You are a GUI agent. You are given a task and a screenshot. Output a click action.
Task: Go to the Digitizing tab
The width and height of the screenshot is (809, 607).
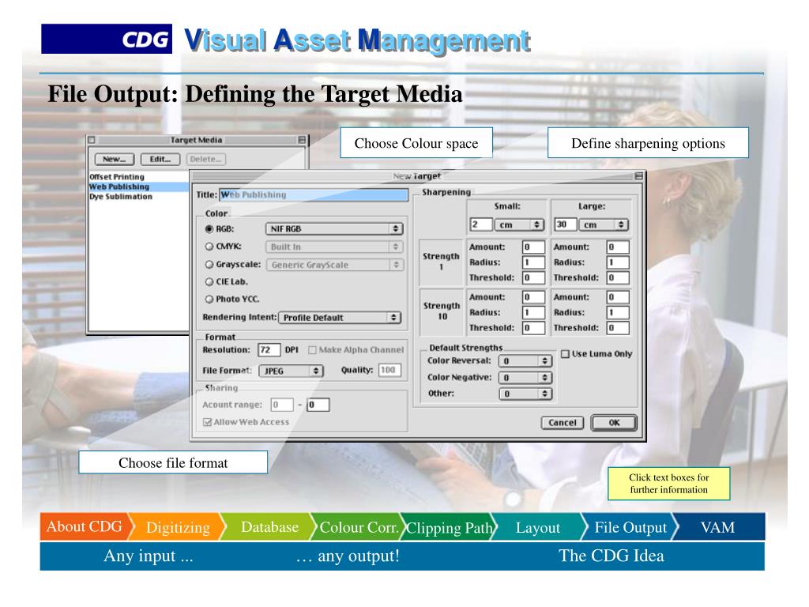[x=178, y=527]
